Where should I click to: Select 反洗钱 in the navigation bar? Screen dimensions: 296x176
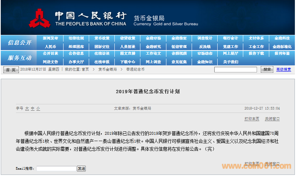click(x=205, y=47)
